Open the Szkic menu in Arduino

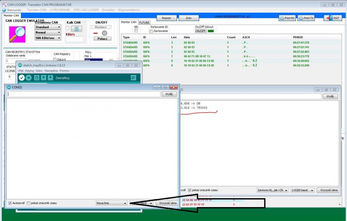coord(39,71)
